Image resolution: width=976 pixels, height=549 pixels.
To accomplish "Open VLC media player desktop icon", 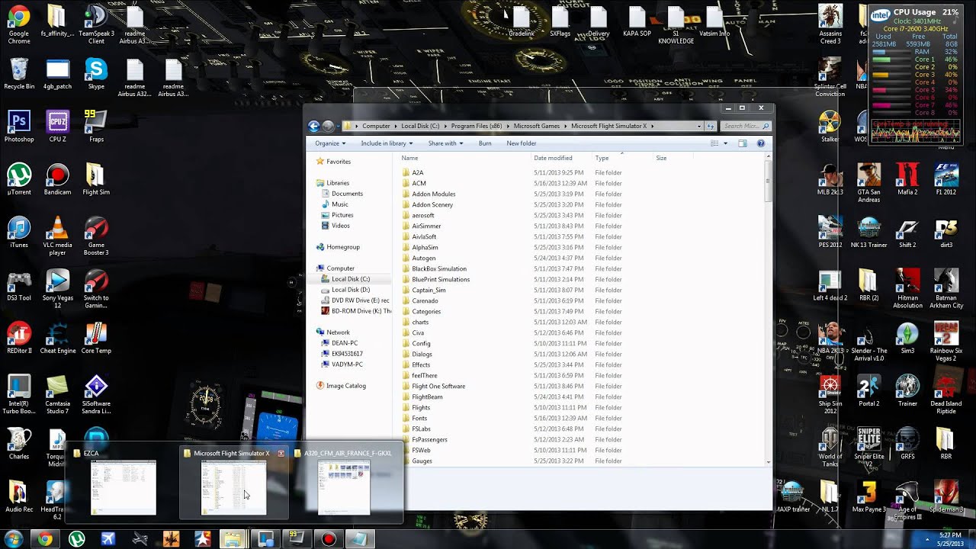I will 57,235.
